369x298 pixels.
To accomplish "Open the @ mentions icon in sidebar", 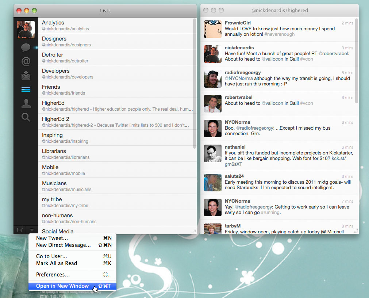I will (26, 61).
